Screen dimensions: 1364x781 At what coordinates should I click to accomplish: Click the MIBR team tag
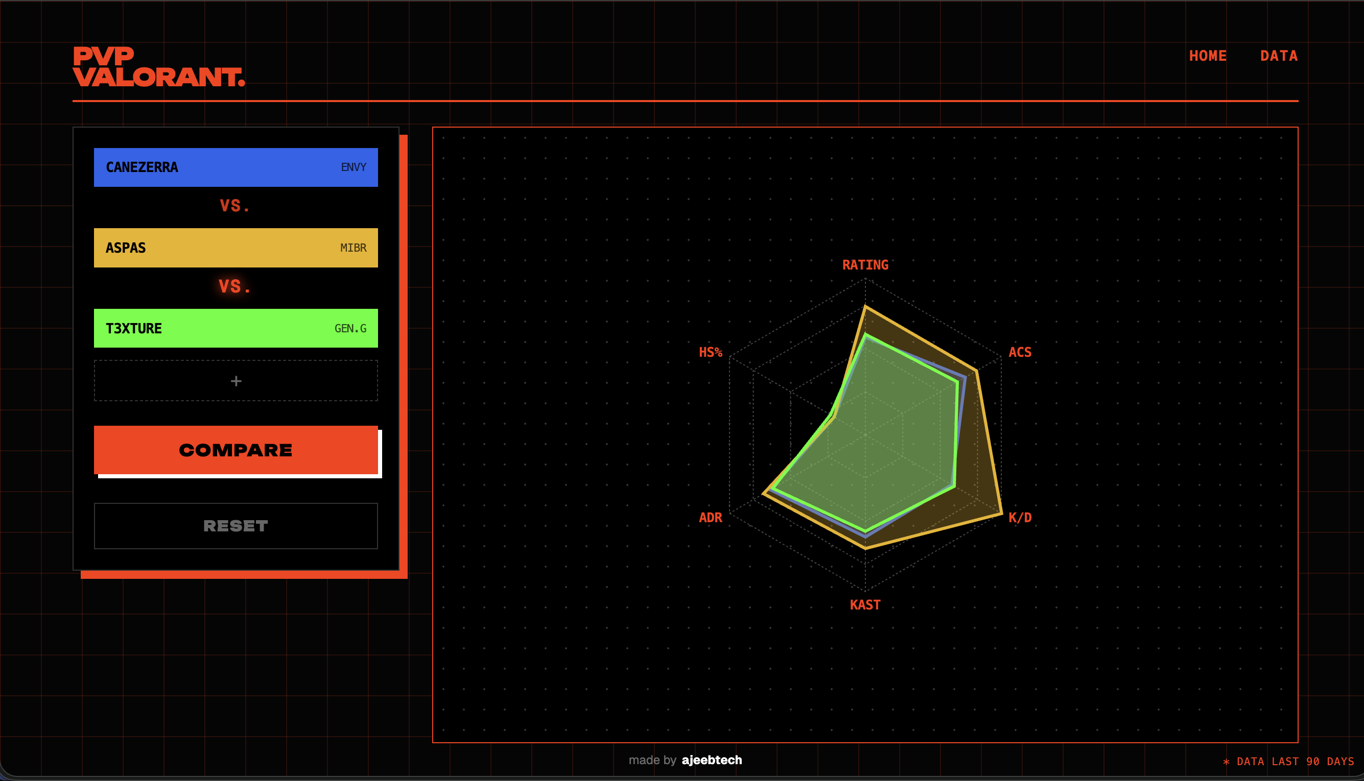tap(353, 248)
